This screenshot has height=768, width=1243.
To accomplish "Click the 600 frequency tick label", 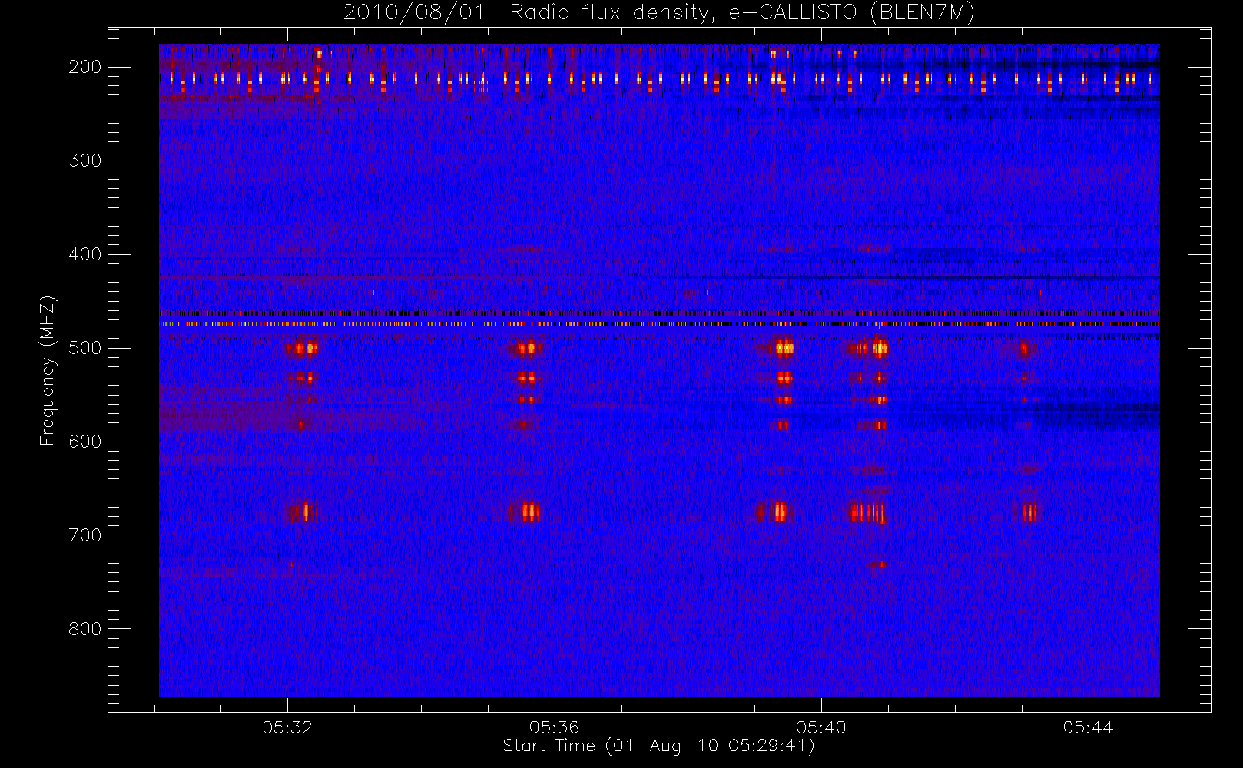I will [85, 442].
